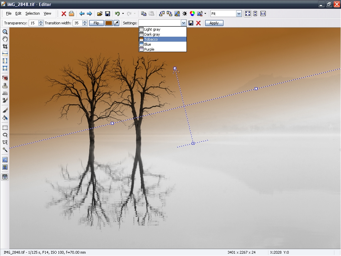
Task: Activate the Crop tool
Action: (5, 46)
